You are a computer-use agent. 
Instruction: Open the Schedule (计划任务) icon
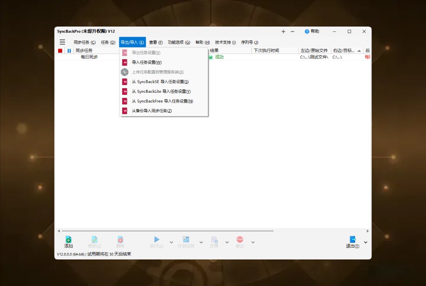point(186,240)
